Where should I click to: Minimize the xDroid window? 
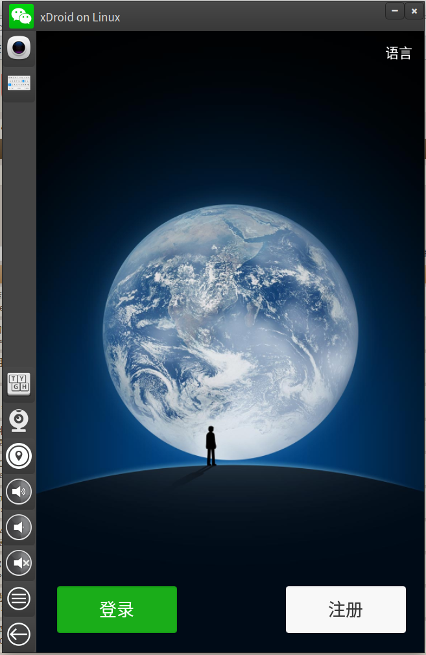[395, 11]
